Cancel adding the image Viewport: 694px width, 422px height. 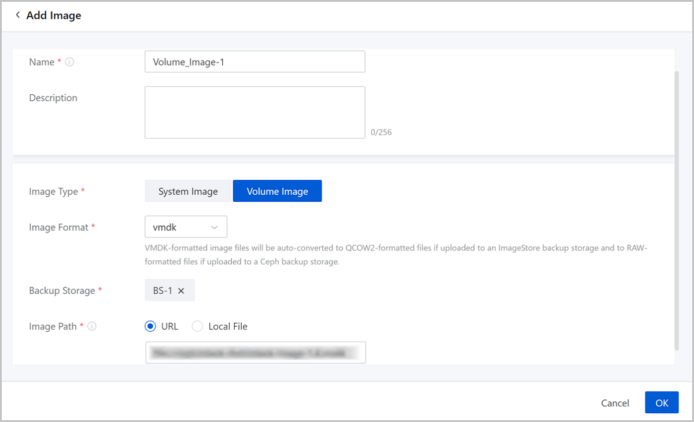615,403
